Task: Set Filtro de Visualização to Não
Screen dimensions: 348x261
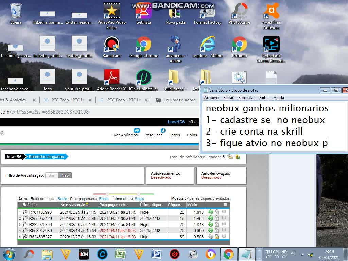Action: (x=65, y=175)
